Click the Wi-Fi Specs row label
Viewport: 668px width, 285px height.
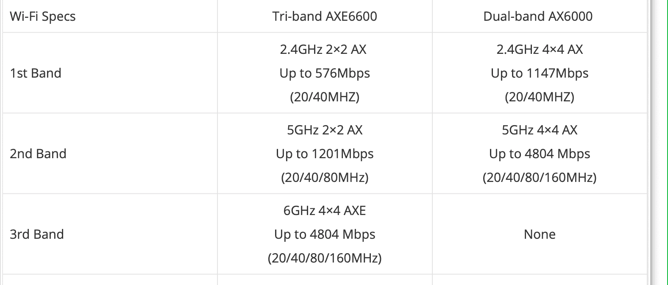click(43, 17)
